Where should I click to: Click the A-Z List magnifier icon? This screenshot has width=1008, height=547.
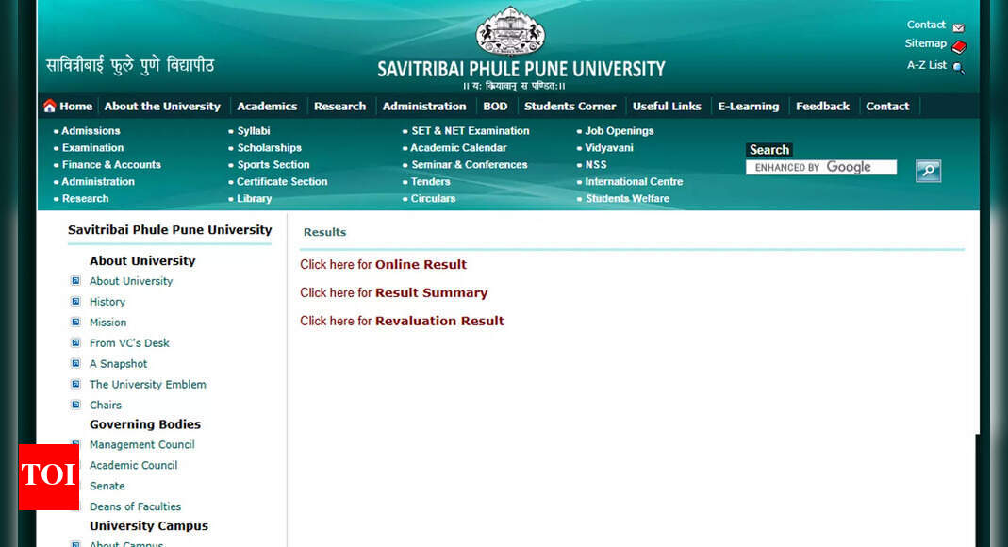pos(958,67)
